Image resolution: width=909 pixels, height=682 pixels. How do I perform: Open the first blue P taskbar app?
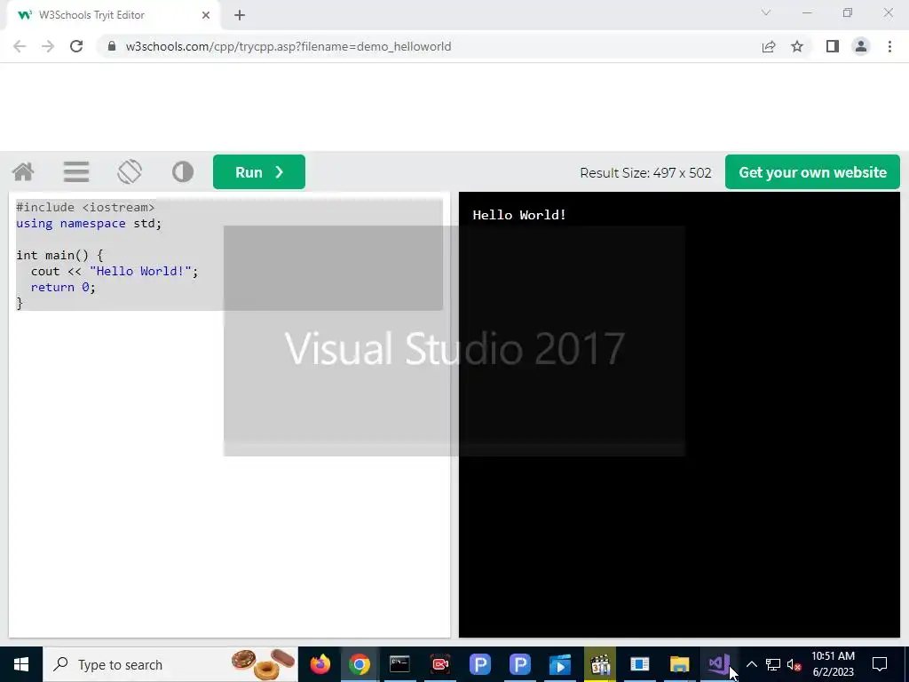click(480, 664)
